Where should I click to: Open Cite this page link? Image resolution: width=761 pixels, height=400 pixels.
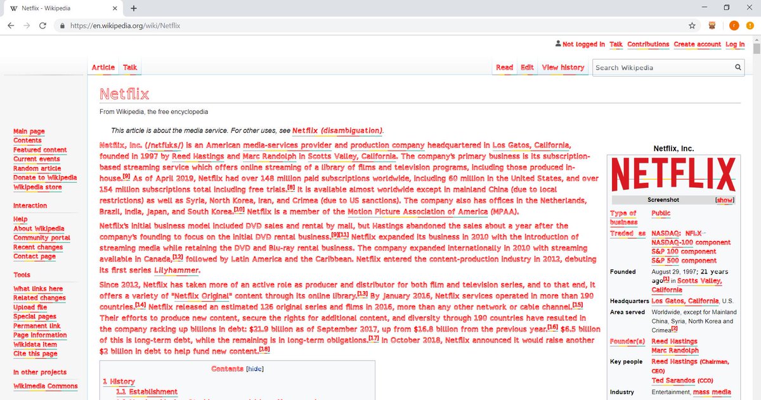point(35,354)
